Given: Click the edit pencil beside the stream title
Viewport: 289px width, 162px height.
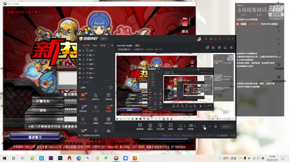Looking at the screenshot, I should (129, 49).
